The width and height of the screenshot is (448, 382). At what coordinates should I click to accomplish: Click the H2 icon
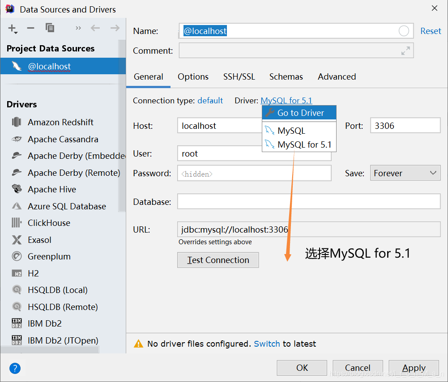click(x=17, y=273)
